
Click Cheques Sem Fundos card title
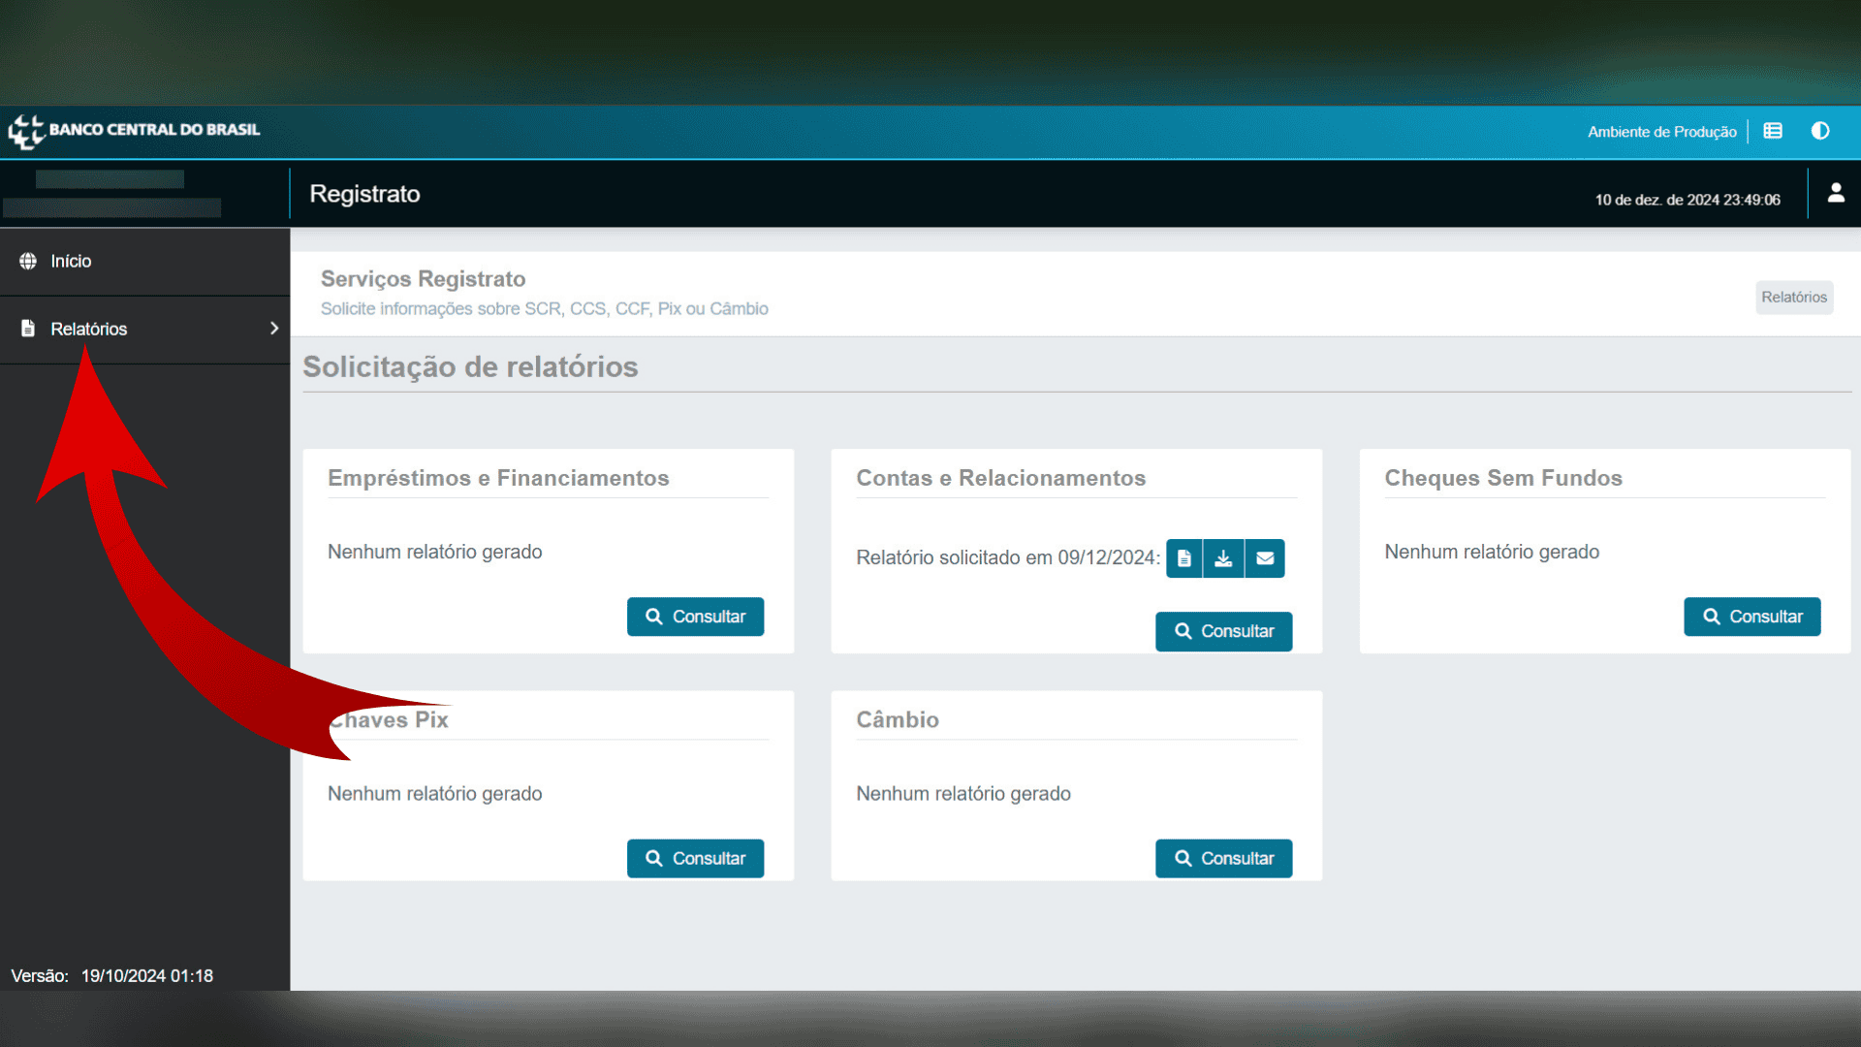(x=1503, y=478)
